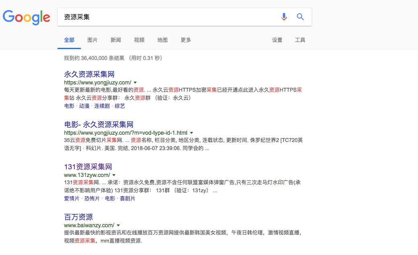Open 连续剧 sitelink
The image size is (418, 255).
[102, 106]
